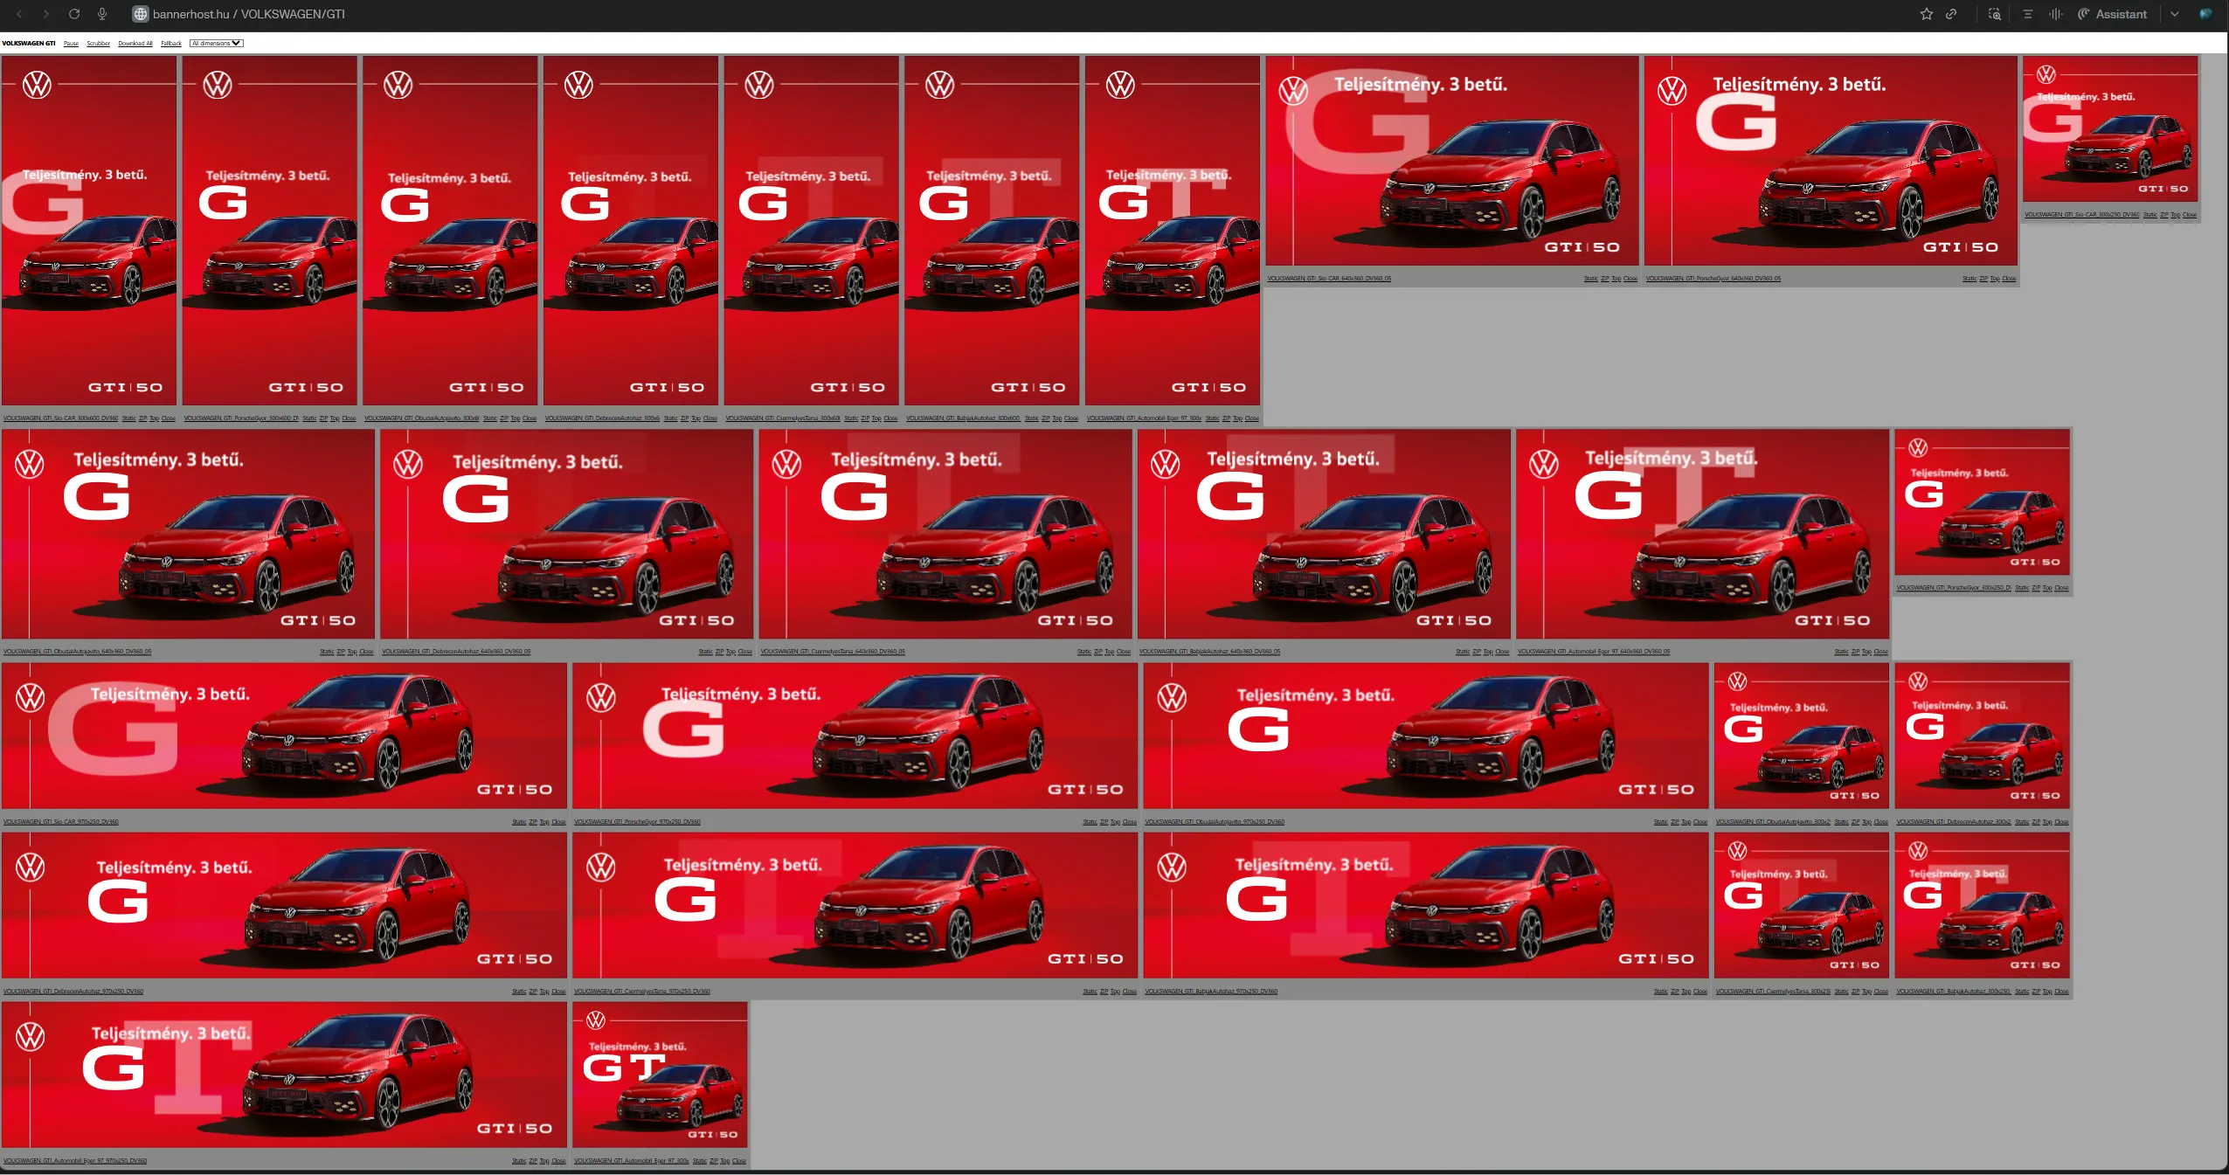This screenshot has width=2229, height=1175.
Task: Click ZIP under CsermelyesTarsa 970x250 banner
Action: click(x=1104, y=992)
